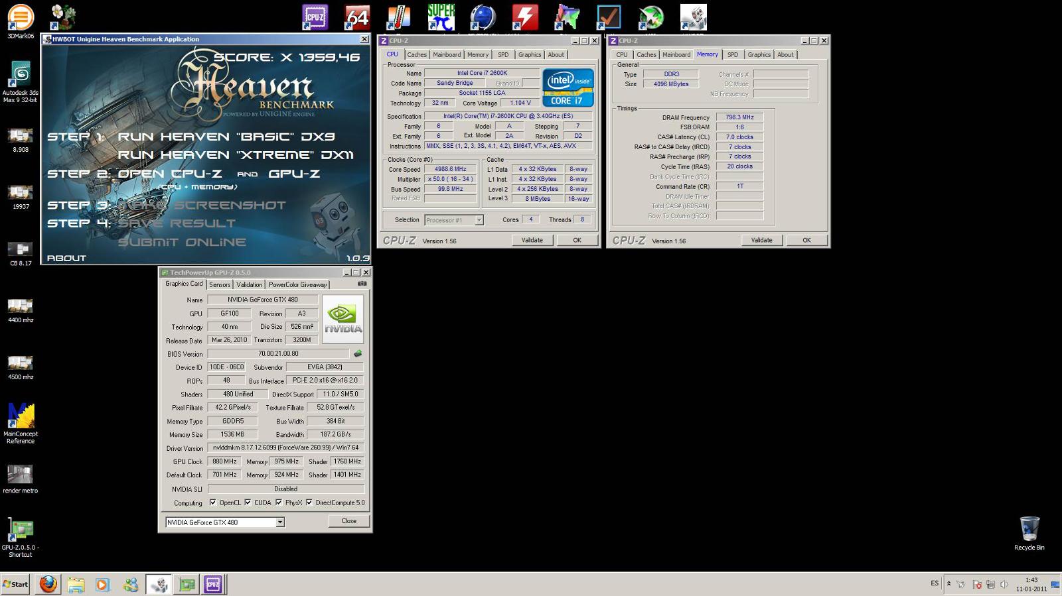Click the BIOS Version field 70.00.21.00.80
Image resolution: width=1062 pixels, height=596 pixels.
(278, 353)
